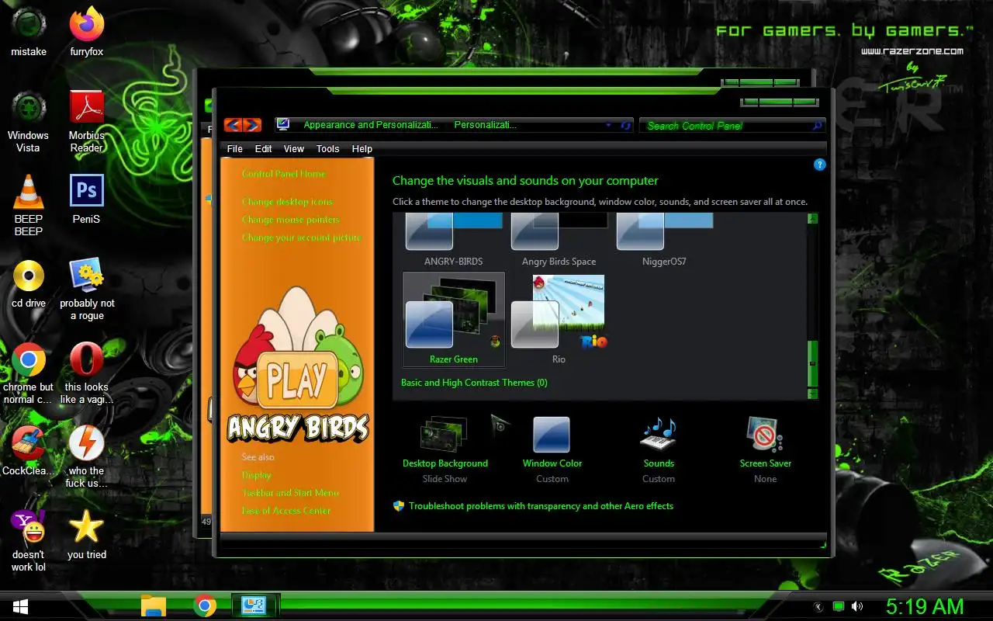Open the File menu

[234, 148]
